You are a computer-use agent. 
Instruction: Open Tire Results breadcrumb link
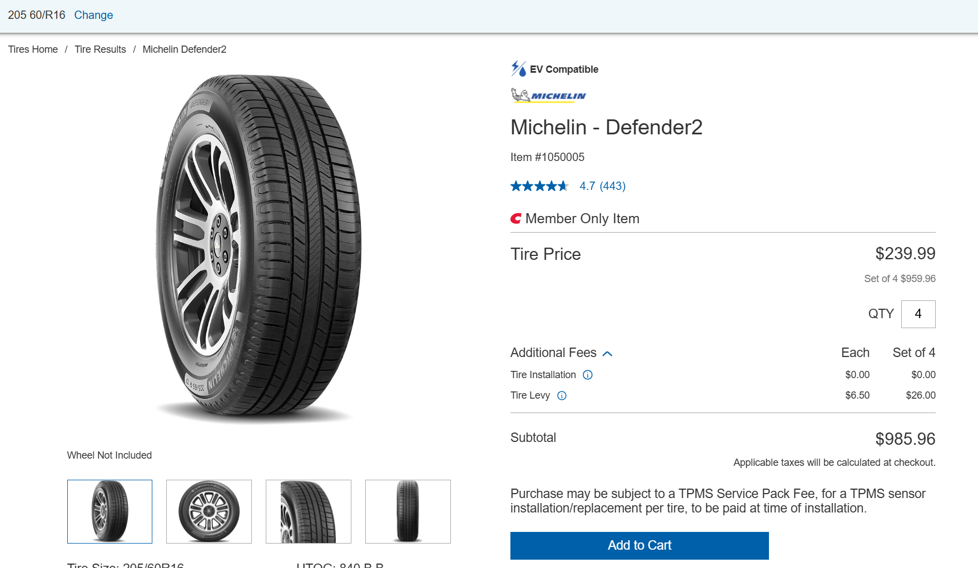[x=100, y=49]
